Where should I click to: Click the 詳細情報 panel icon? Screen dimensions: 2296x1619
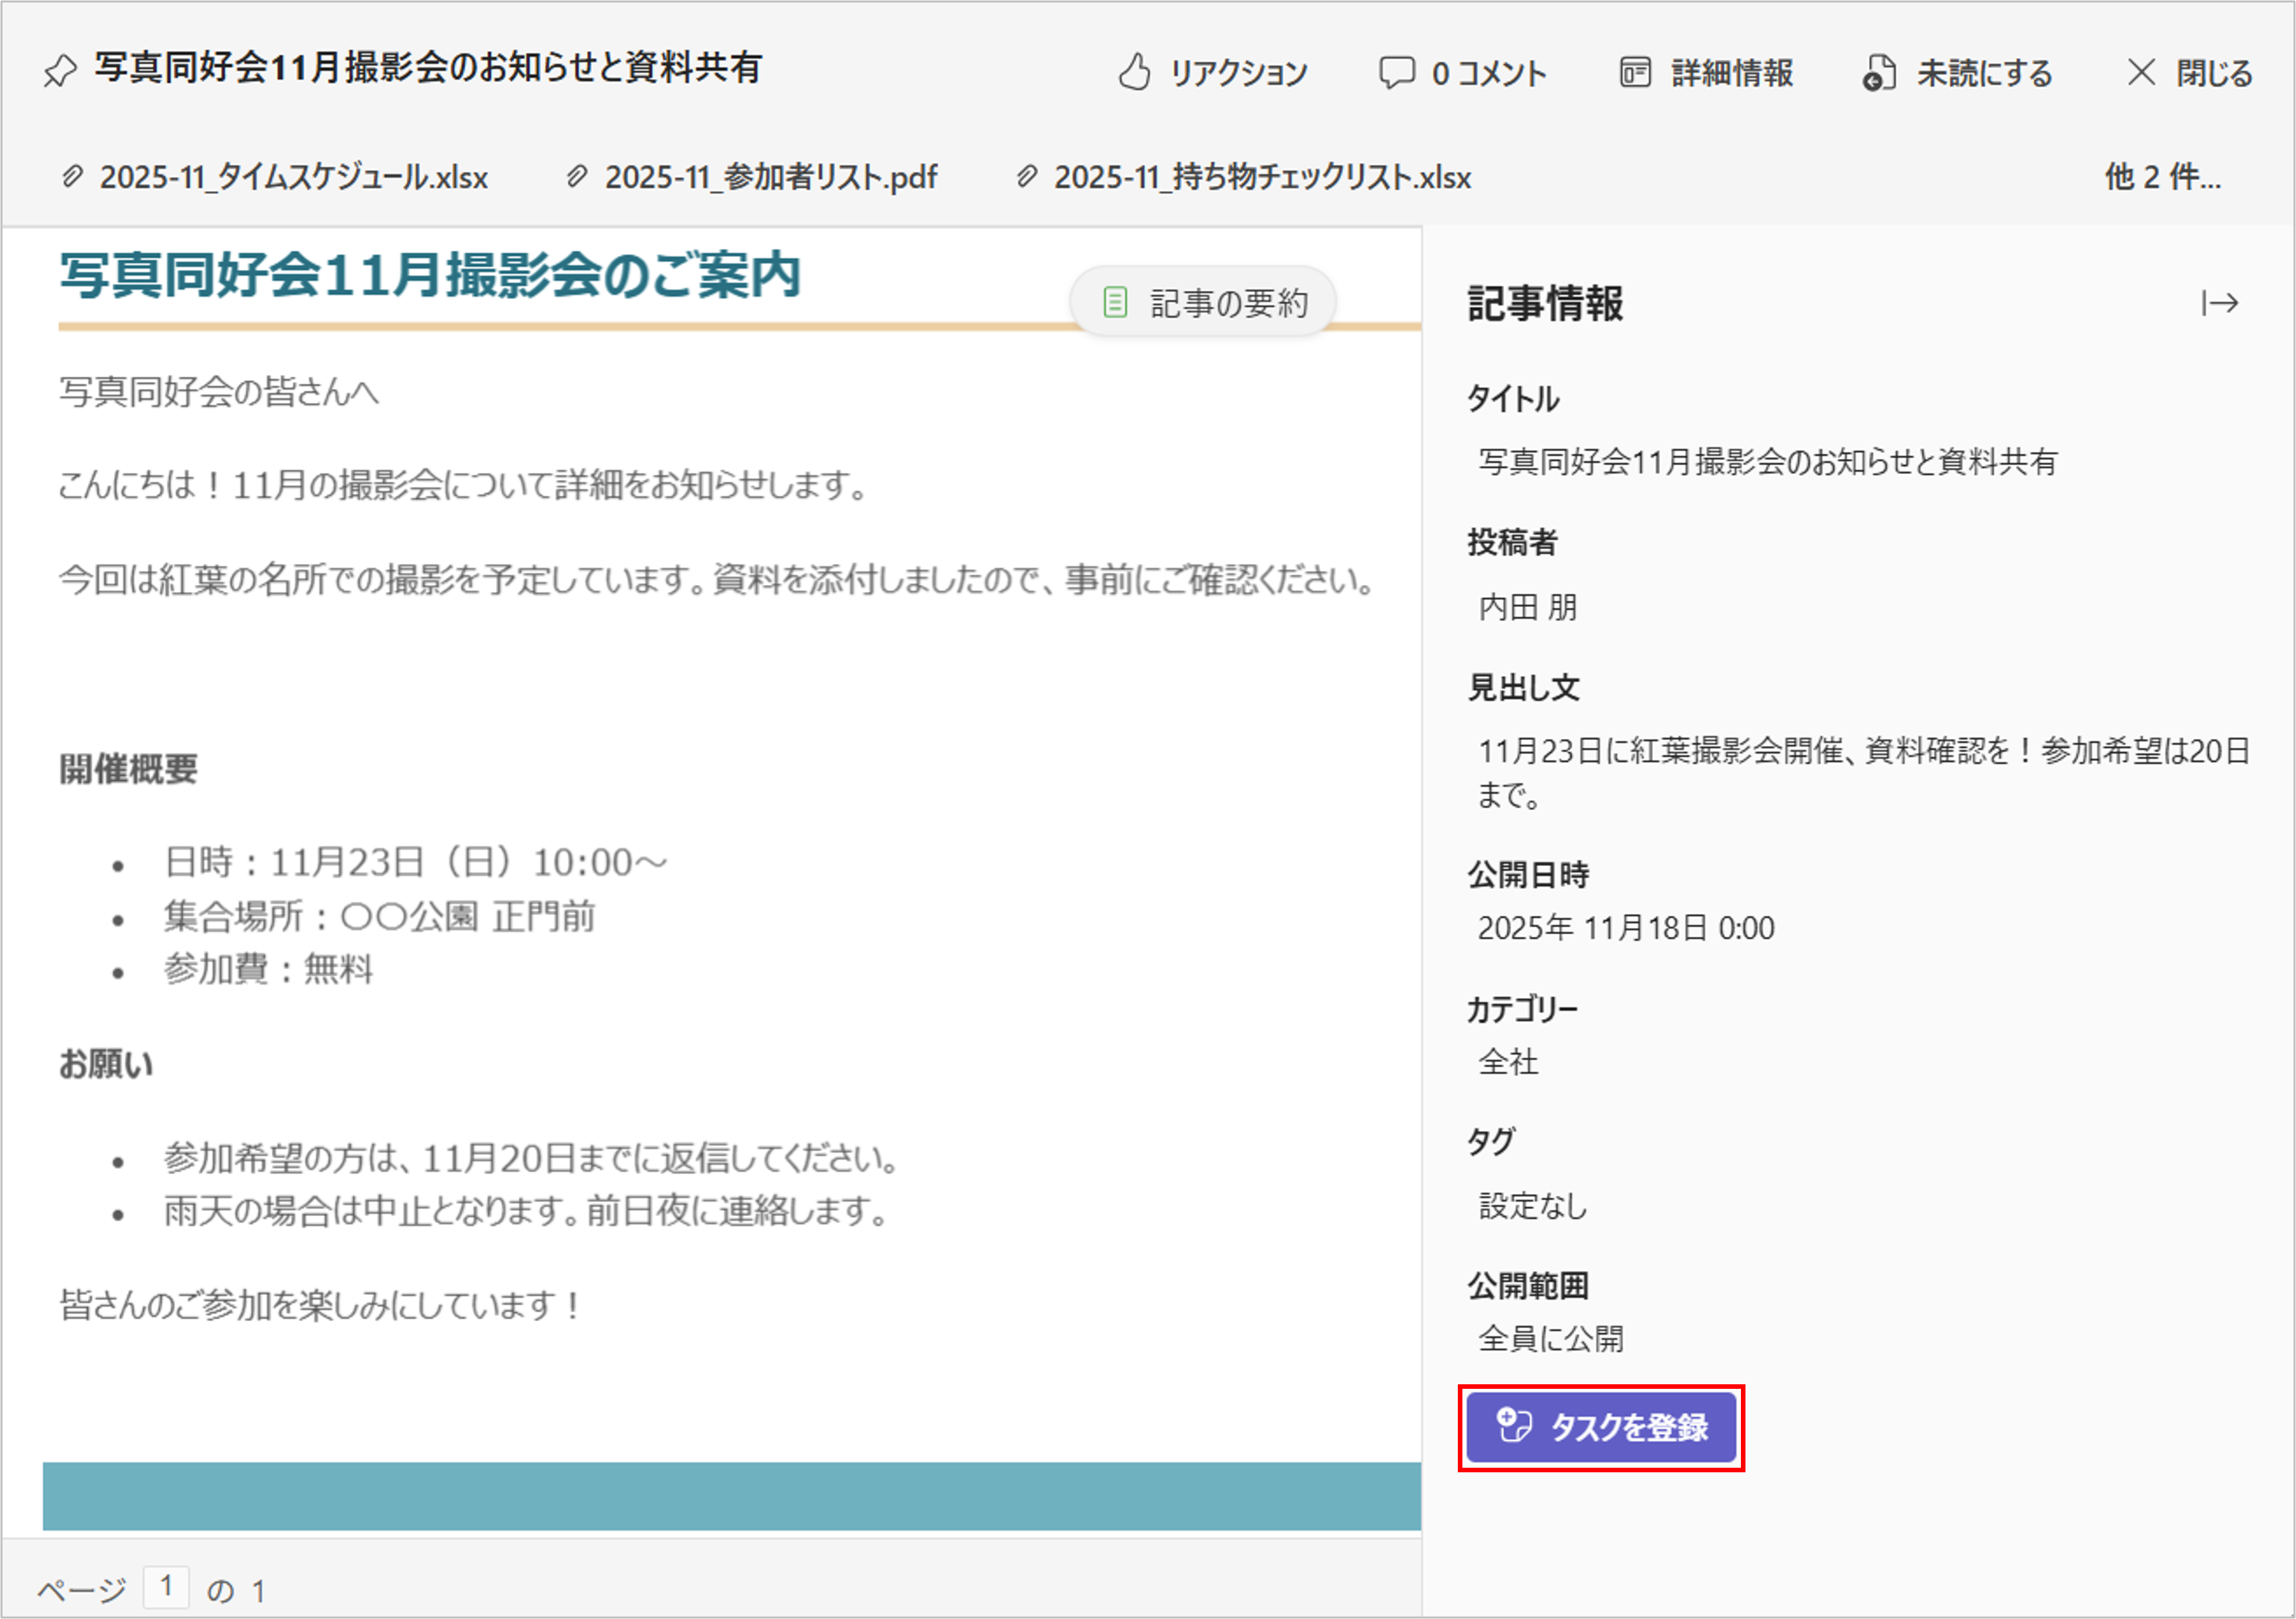click(1635, 73)
